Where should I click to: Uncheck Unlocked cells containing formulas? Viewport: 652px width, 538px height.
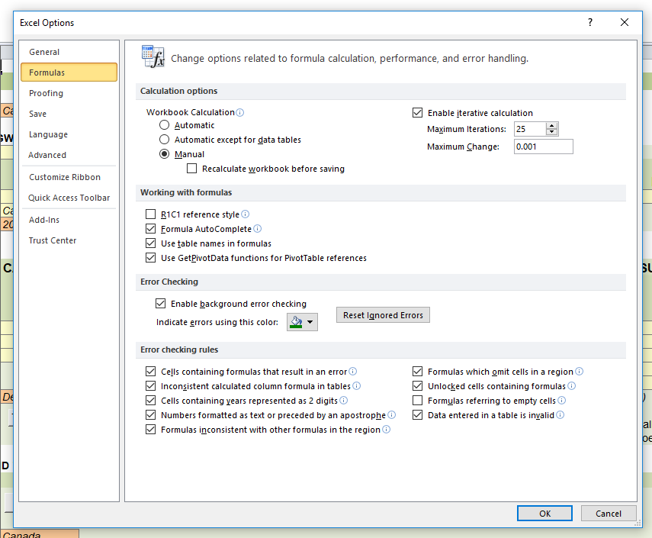[417, 386]
